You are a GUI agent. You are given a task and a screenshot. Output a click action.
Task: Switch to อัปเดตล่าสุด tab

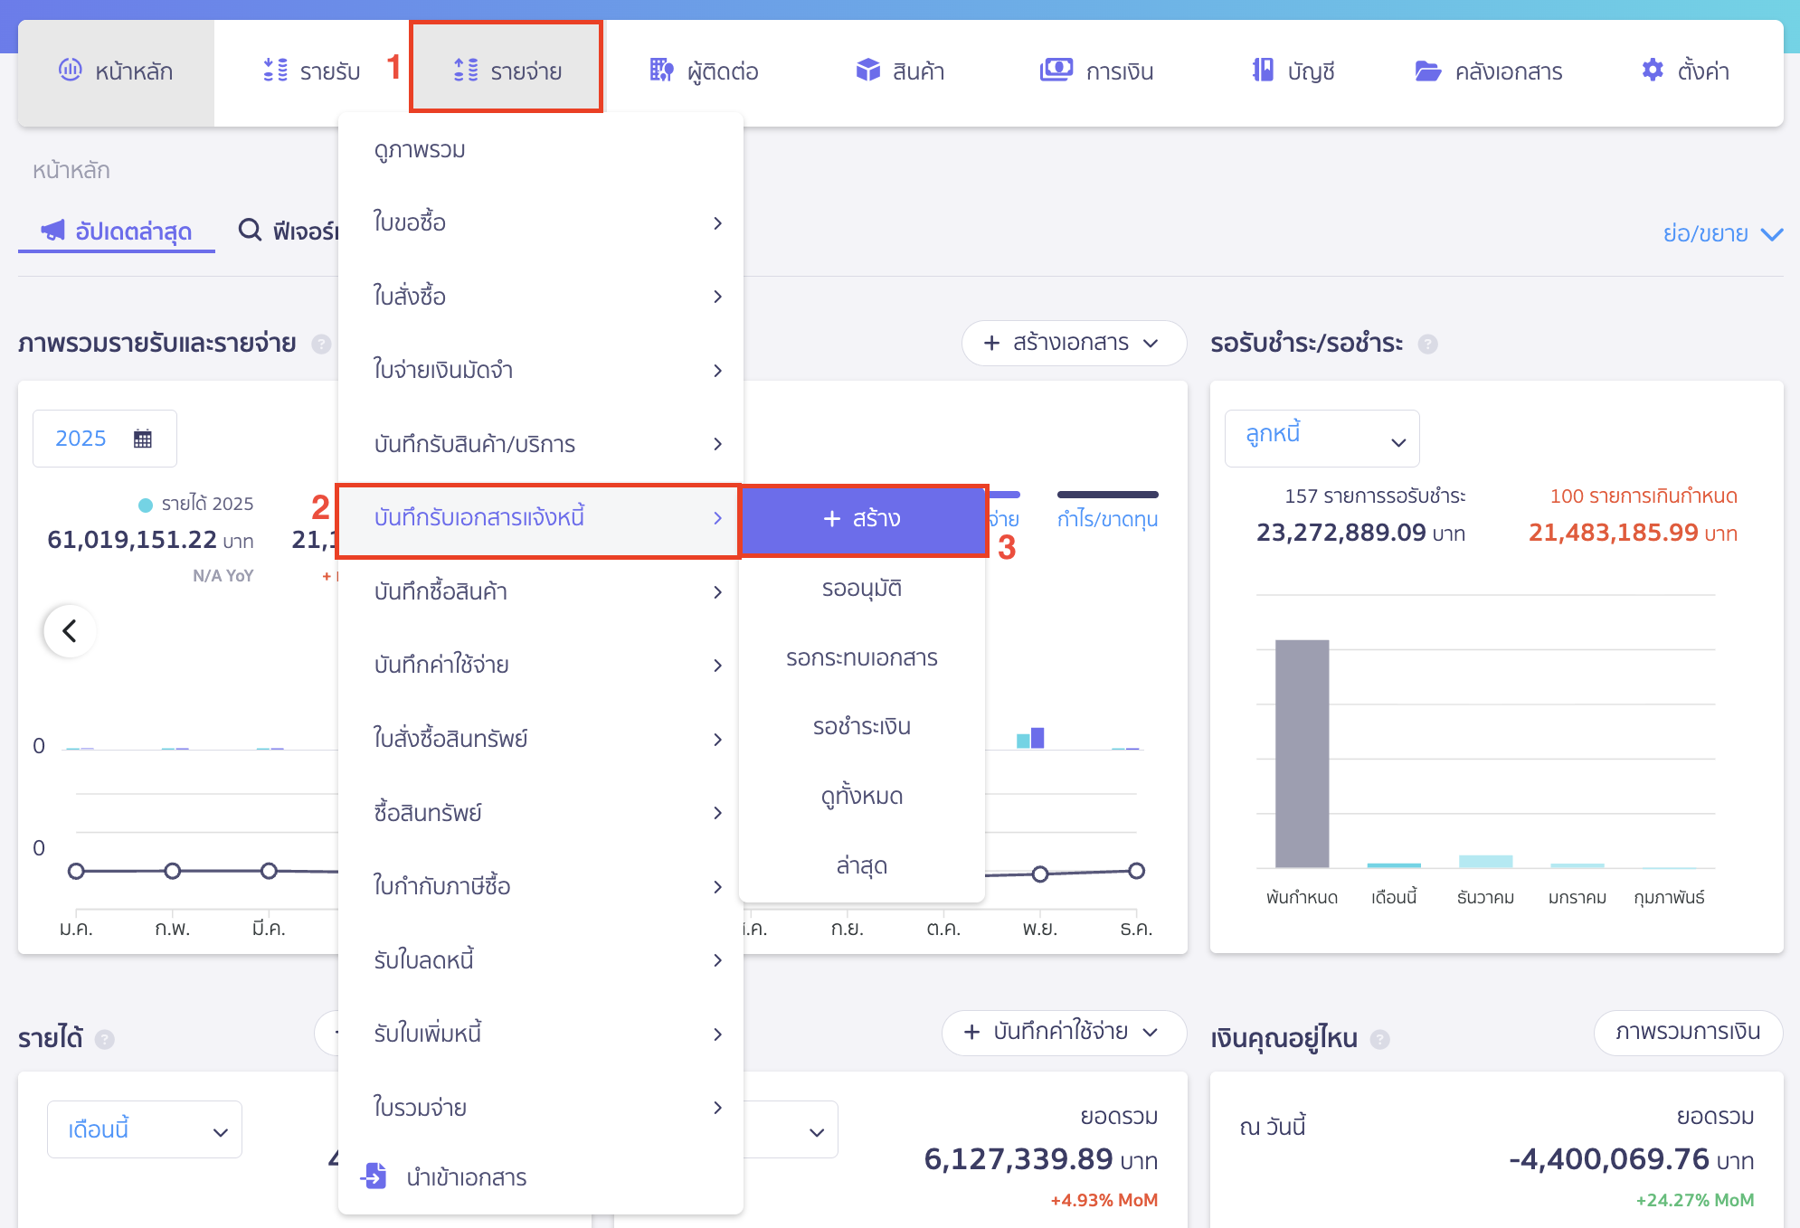(117, 231)
